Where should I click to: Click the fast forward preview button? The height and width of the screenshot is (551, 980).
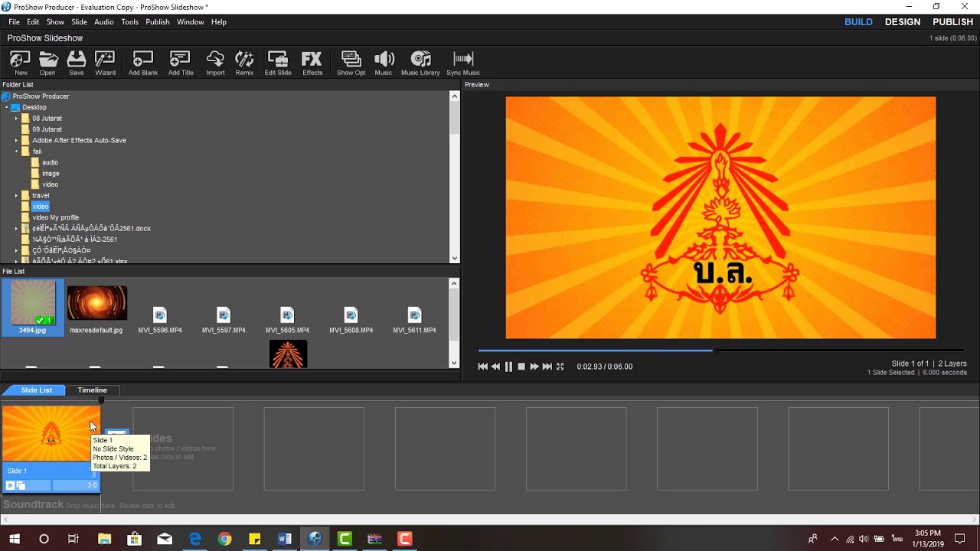[x=534, y=367]
